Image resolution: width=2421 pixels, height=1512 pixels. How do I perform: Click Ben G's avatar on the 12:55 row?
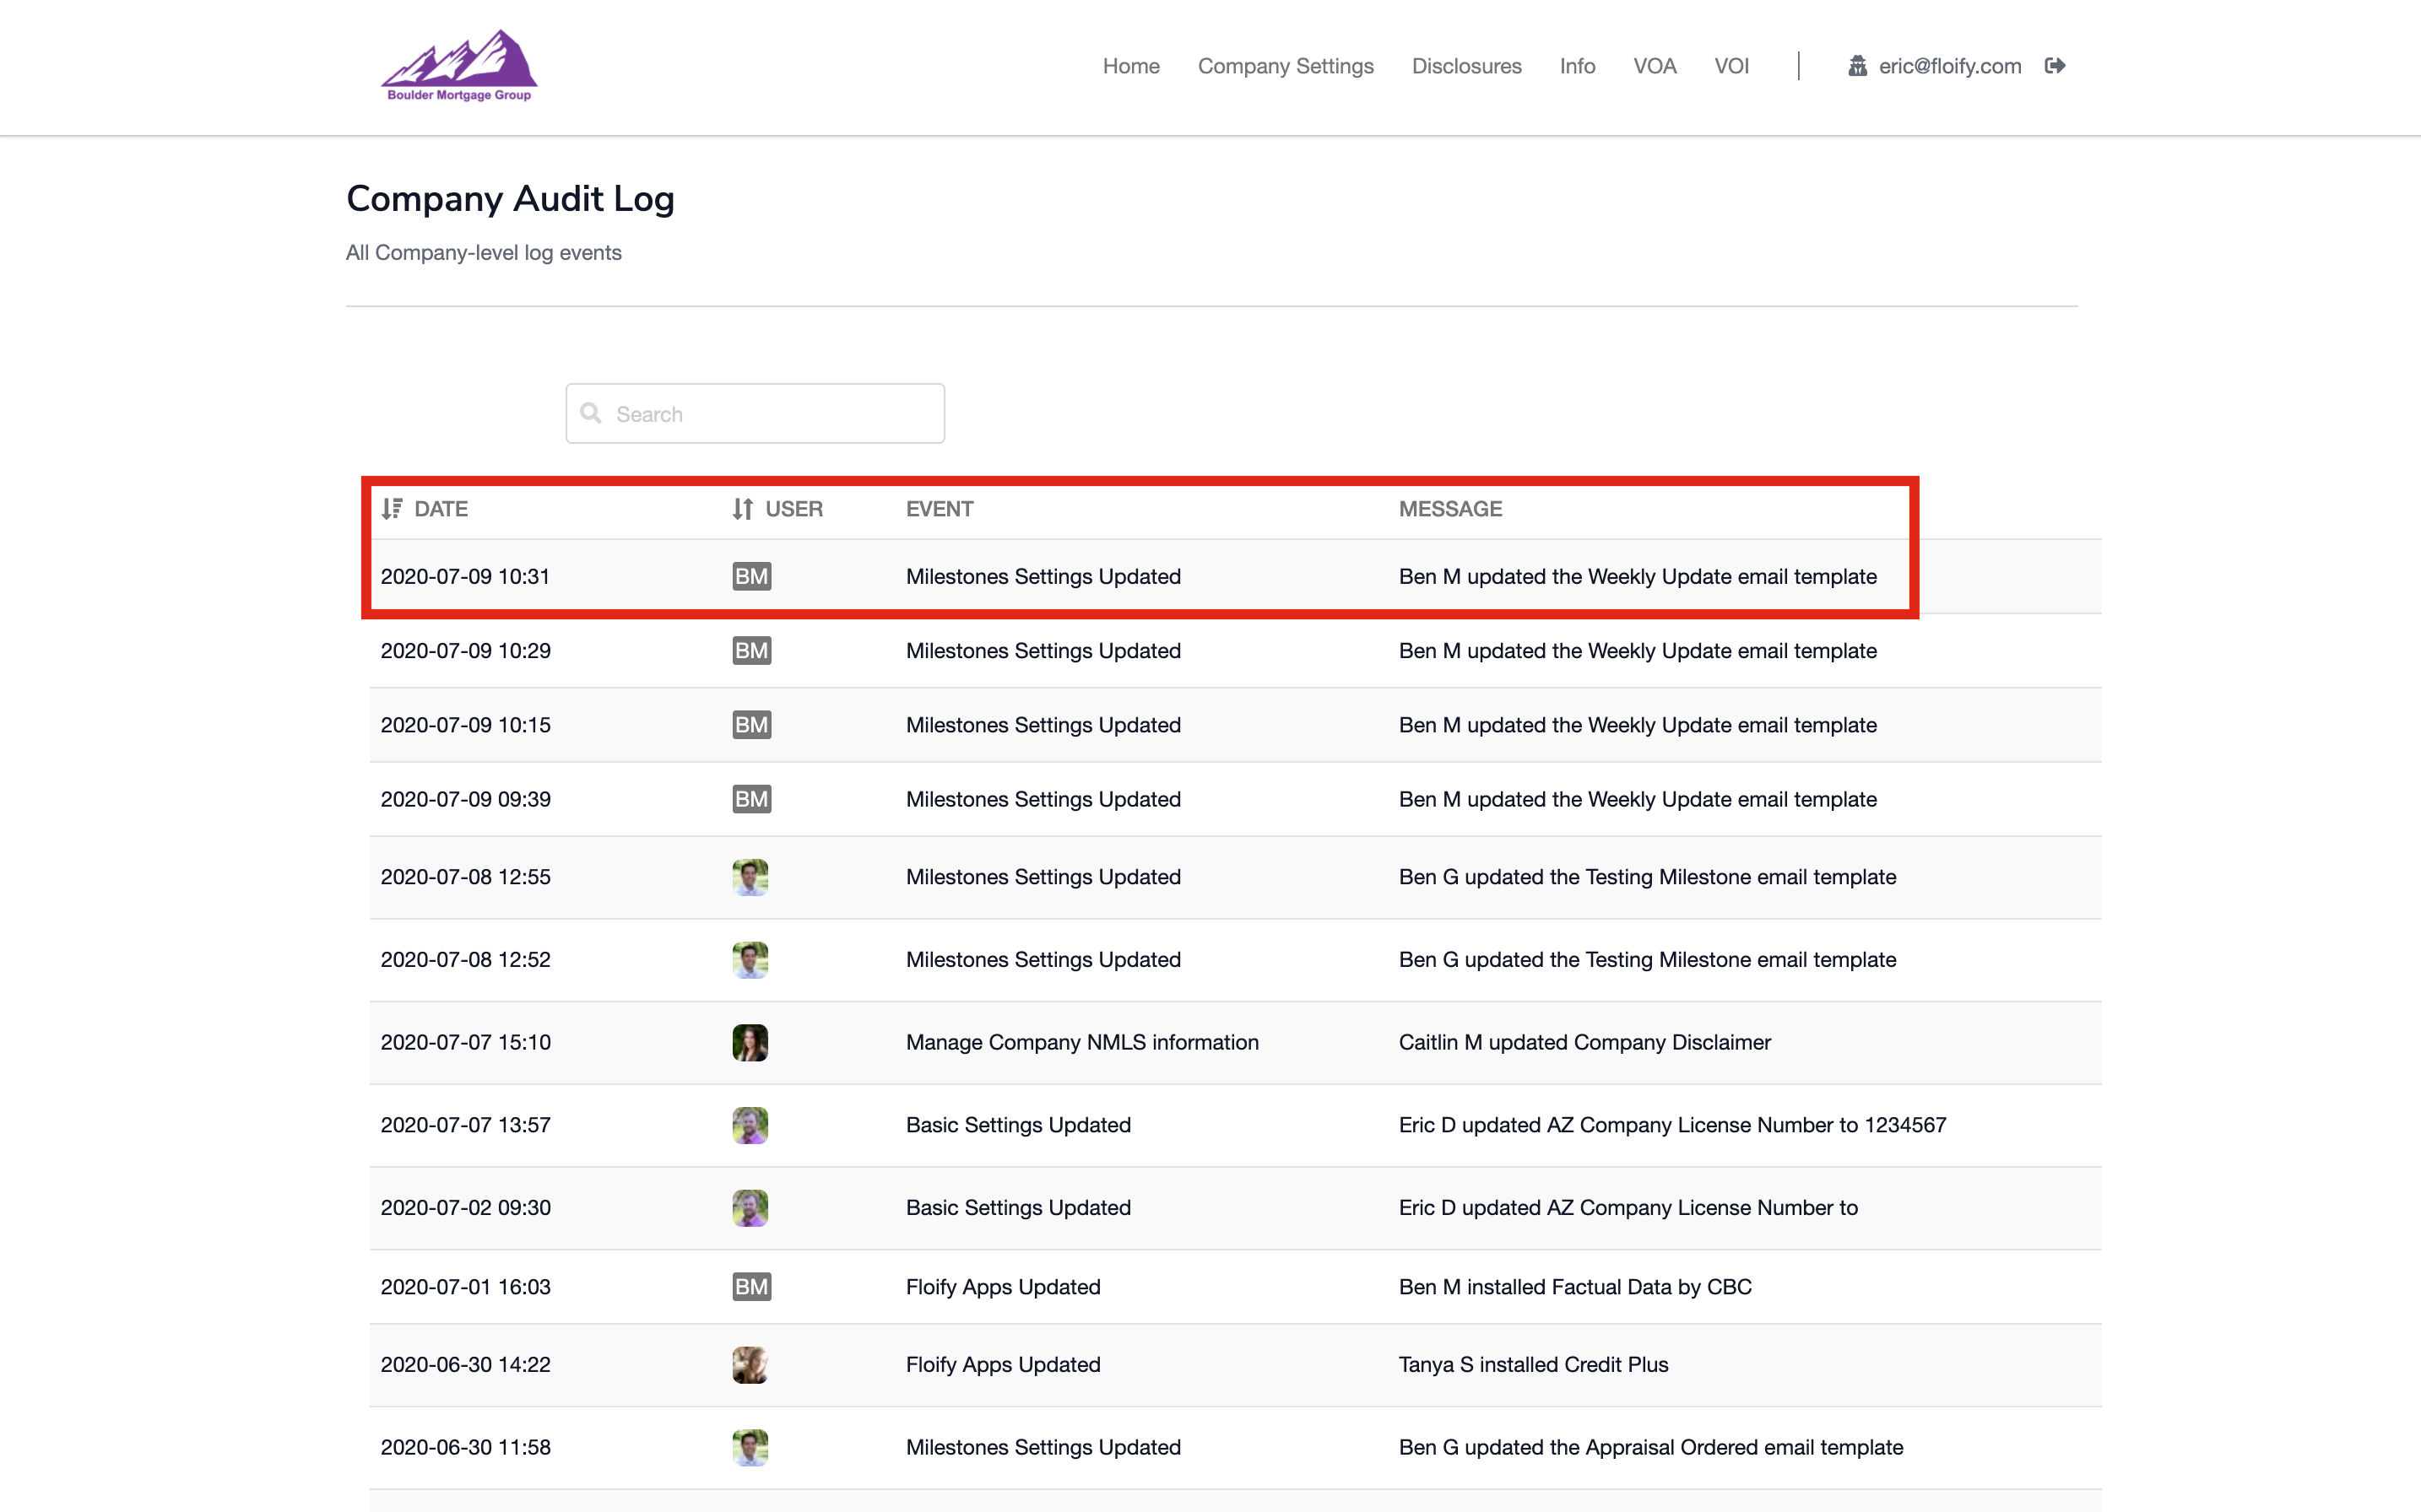tap(750, 877)
